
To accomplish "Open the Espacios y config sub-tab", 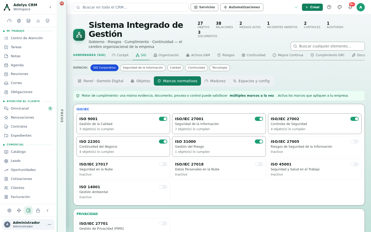I will [251, 81].
